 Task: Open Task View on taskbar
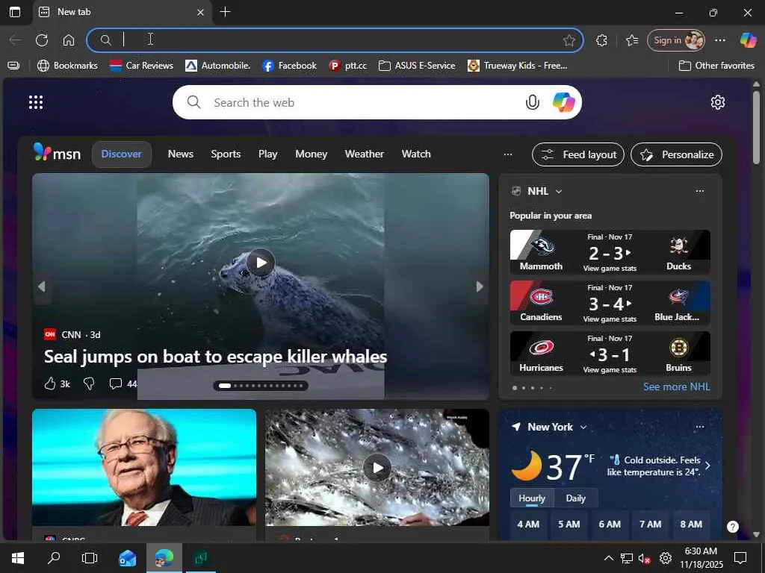click(x=90, y=558)
